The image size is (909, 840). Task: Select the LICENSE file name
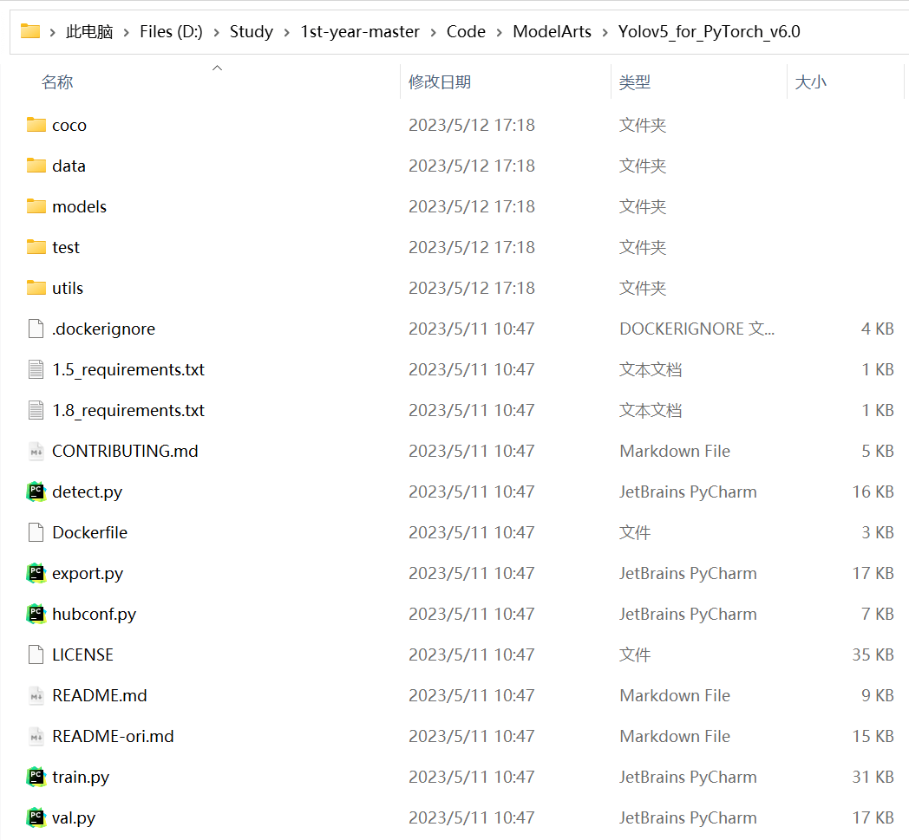(x=82, y=654)
